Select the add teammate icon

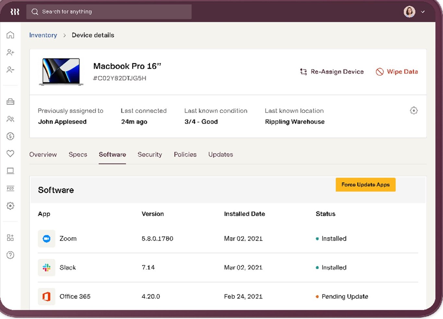[x=10, y=52]
